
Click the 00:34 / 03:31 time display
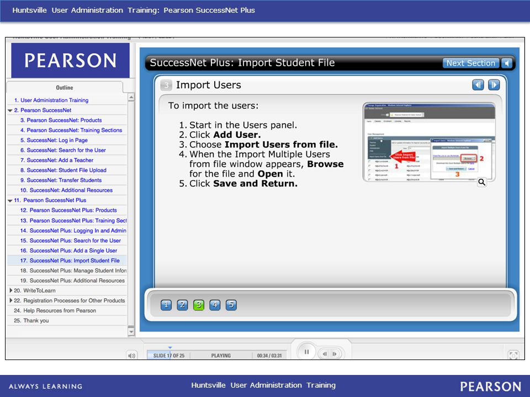(x=269, y=356)
